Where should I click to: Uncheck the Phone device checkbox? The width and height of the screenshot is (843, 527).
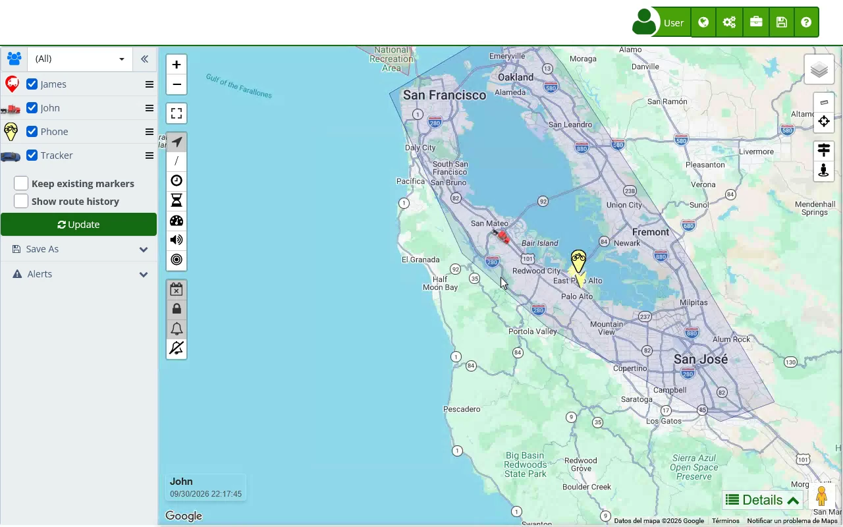32,132
